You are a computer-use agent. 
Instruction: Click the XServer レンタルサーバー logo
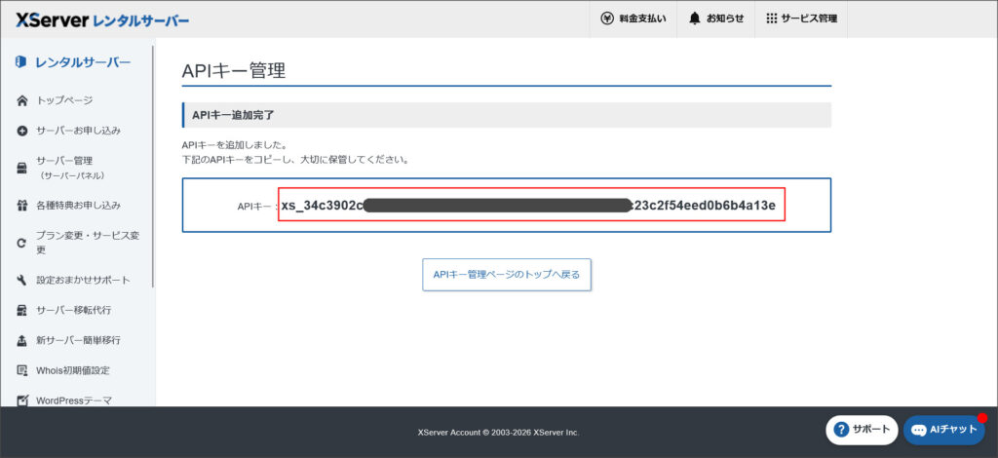click(x=102, y=19)
